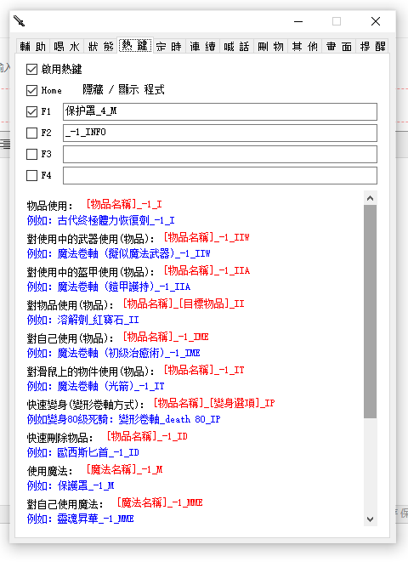Viewport: 408px width, 573px height.
Task: Open the 喊話 tab
Action: [236, 47]
